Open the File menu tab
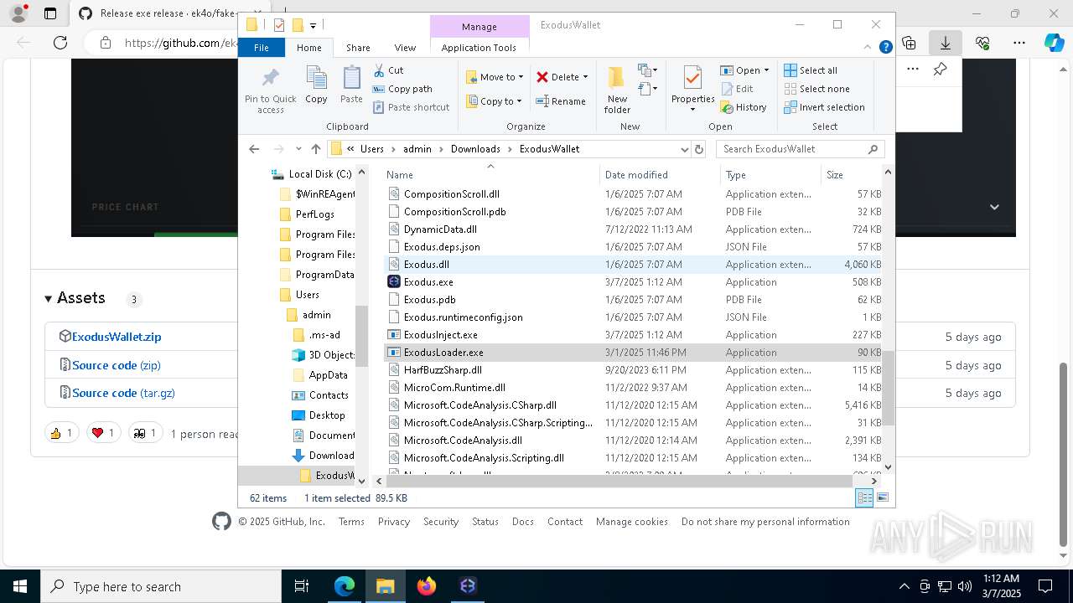This screenshot has width=1073, height=603. [x=262, y=48]
